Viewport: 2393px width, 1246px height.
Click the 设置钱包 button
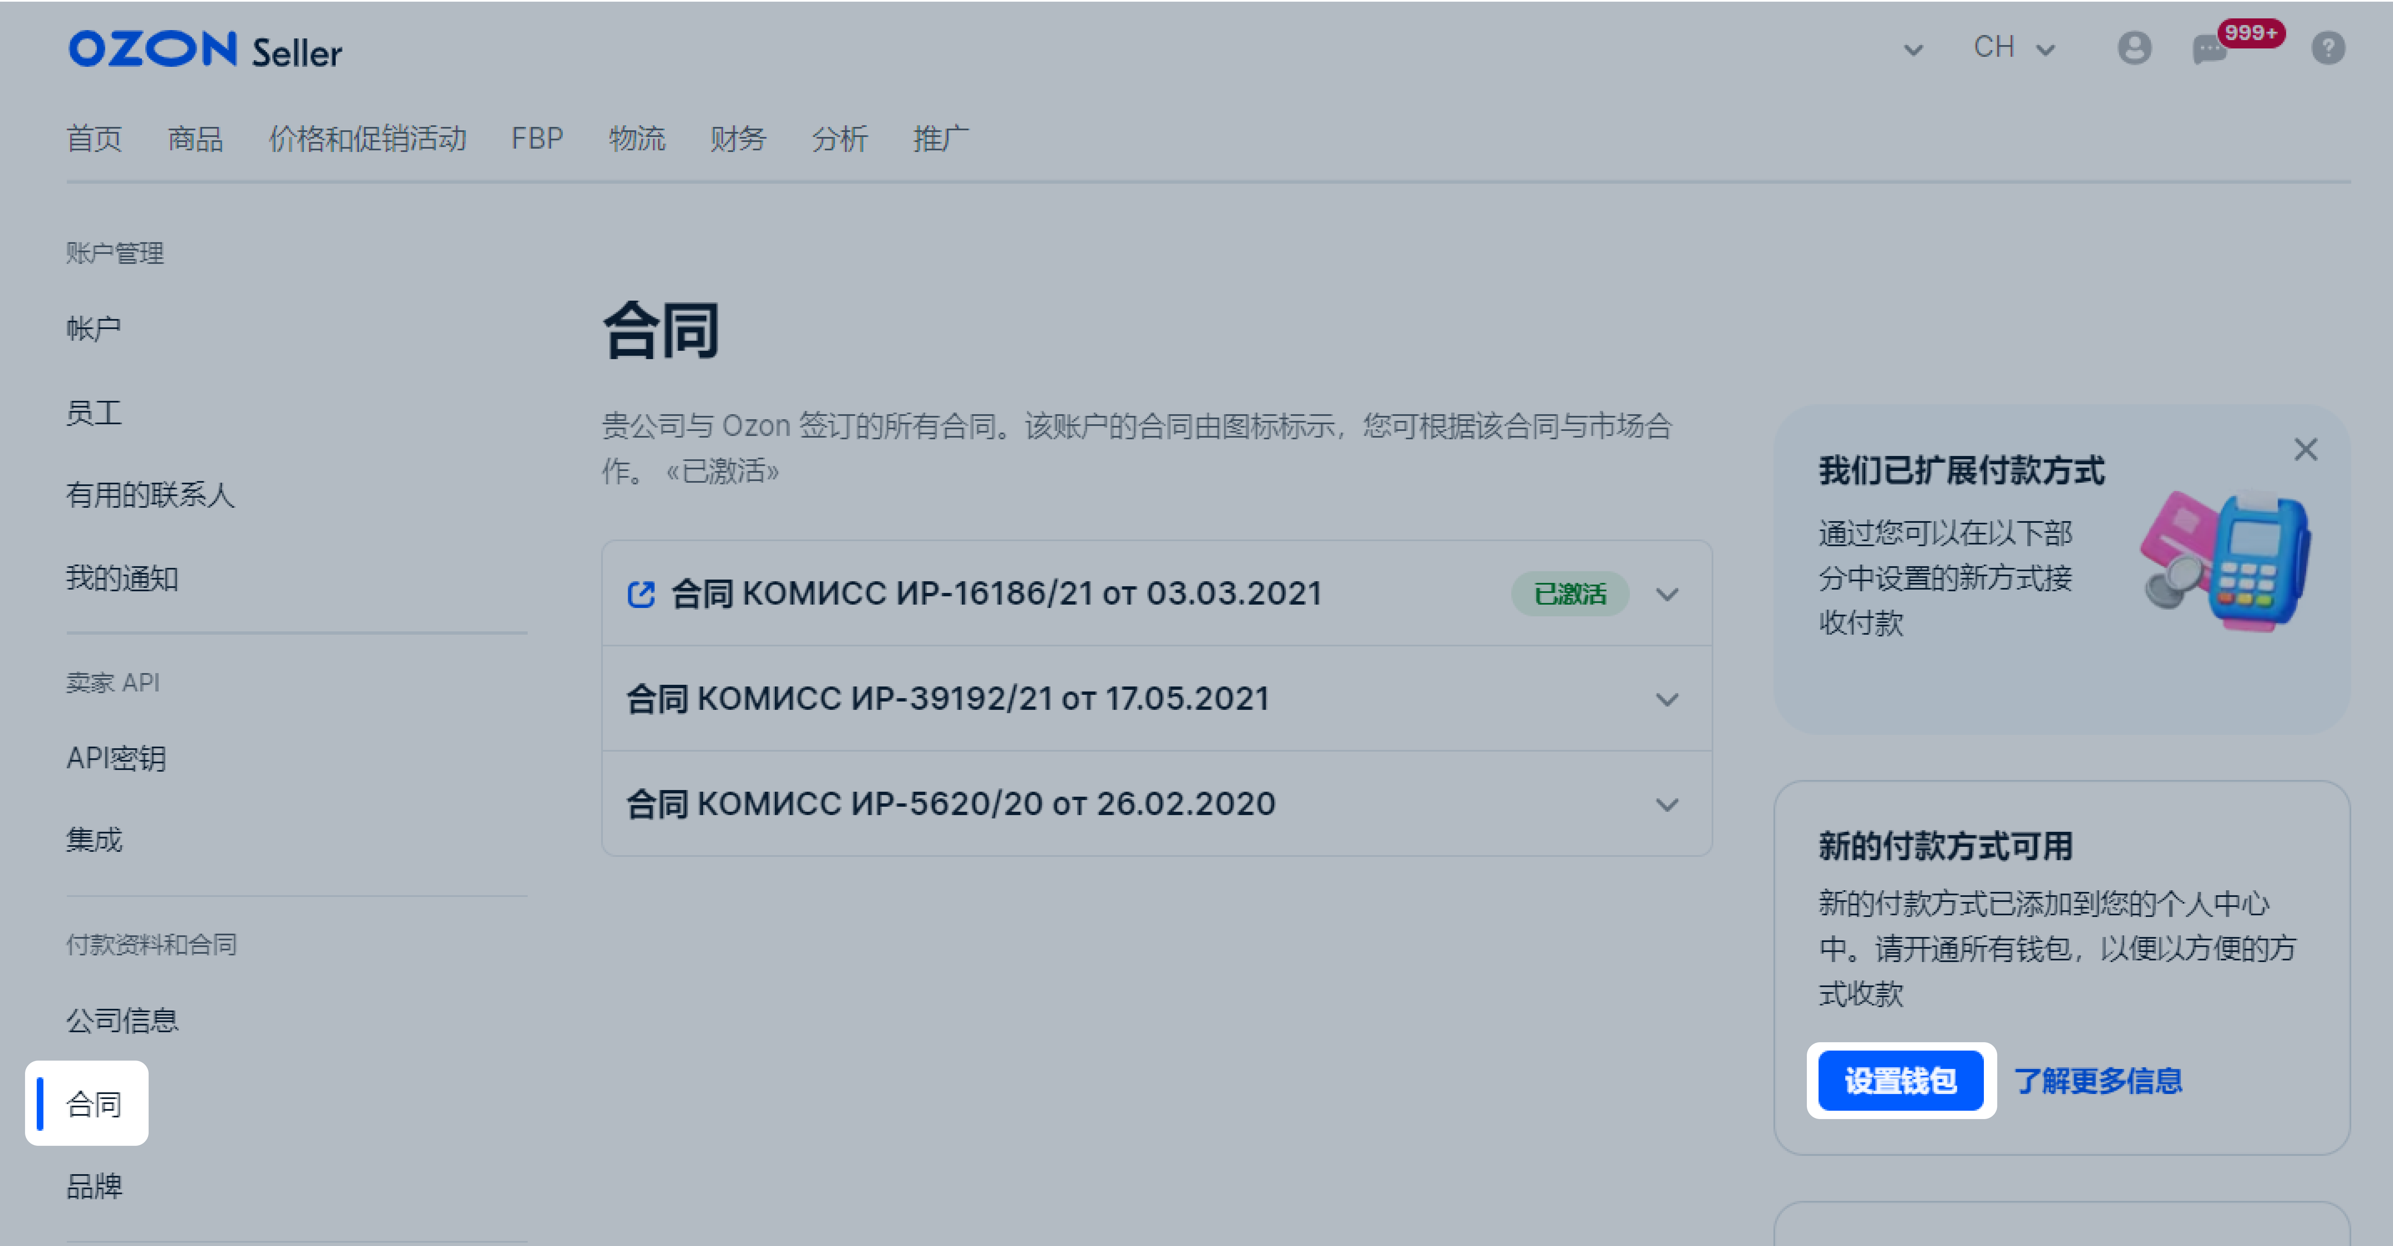click(1901, 1080)
